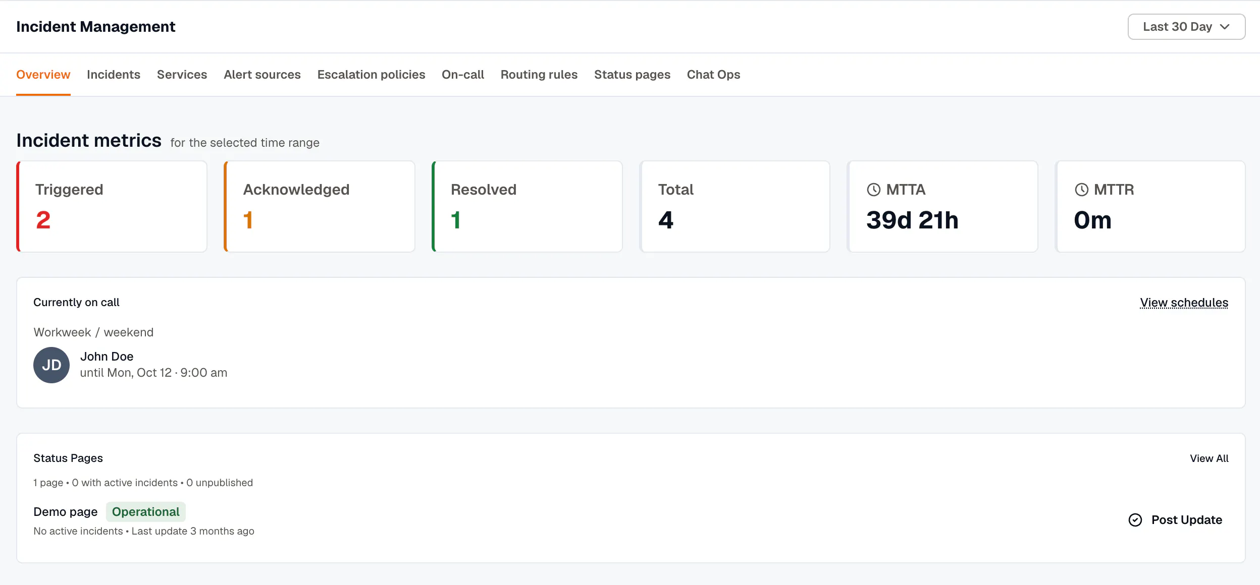
Task: Select the Alert sources tab
Action: (262, 75)
